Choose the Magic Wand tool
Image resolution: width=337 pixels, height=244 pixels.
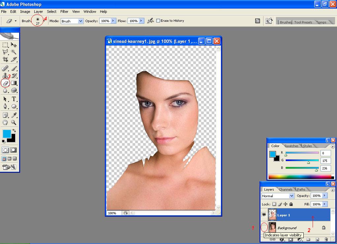coord(14,52)
